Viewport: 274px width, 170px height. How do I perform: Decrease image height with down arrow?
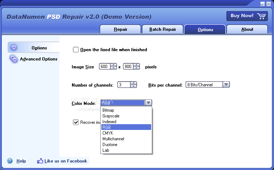[136, 68]
